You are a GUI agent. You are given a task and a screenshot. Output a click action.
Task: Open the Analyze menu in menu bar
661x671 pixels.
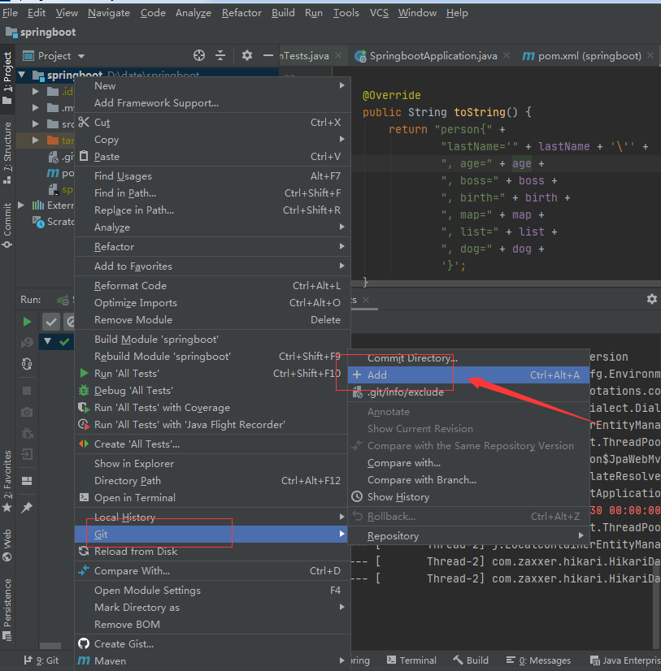194,13
